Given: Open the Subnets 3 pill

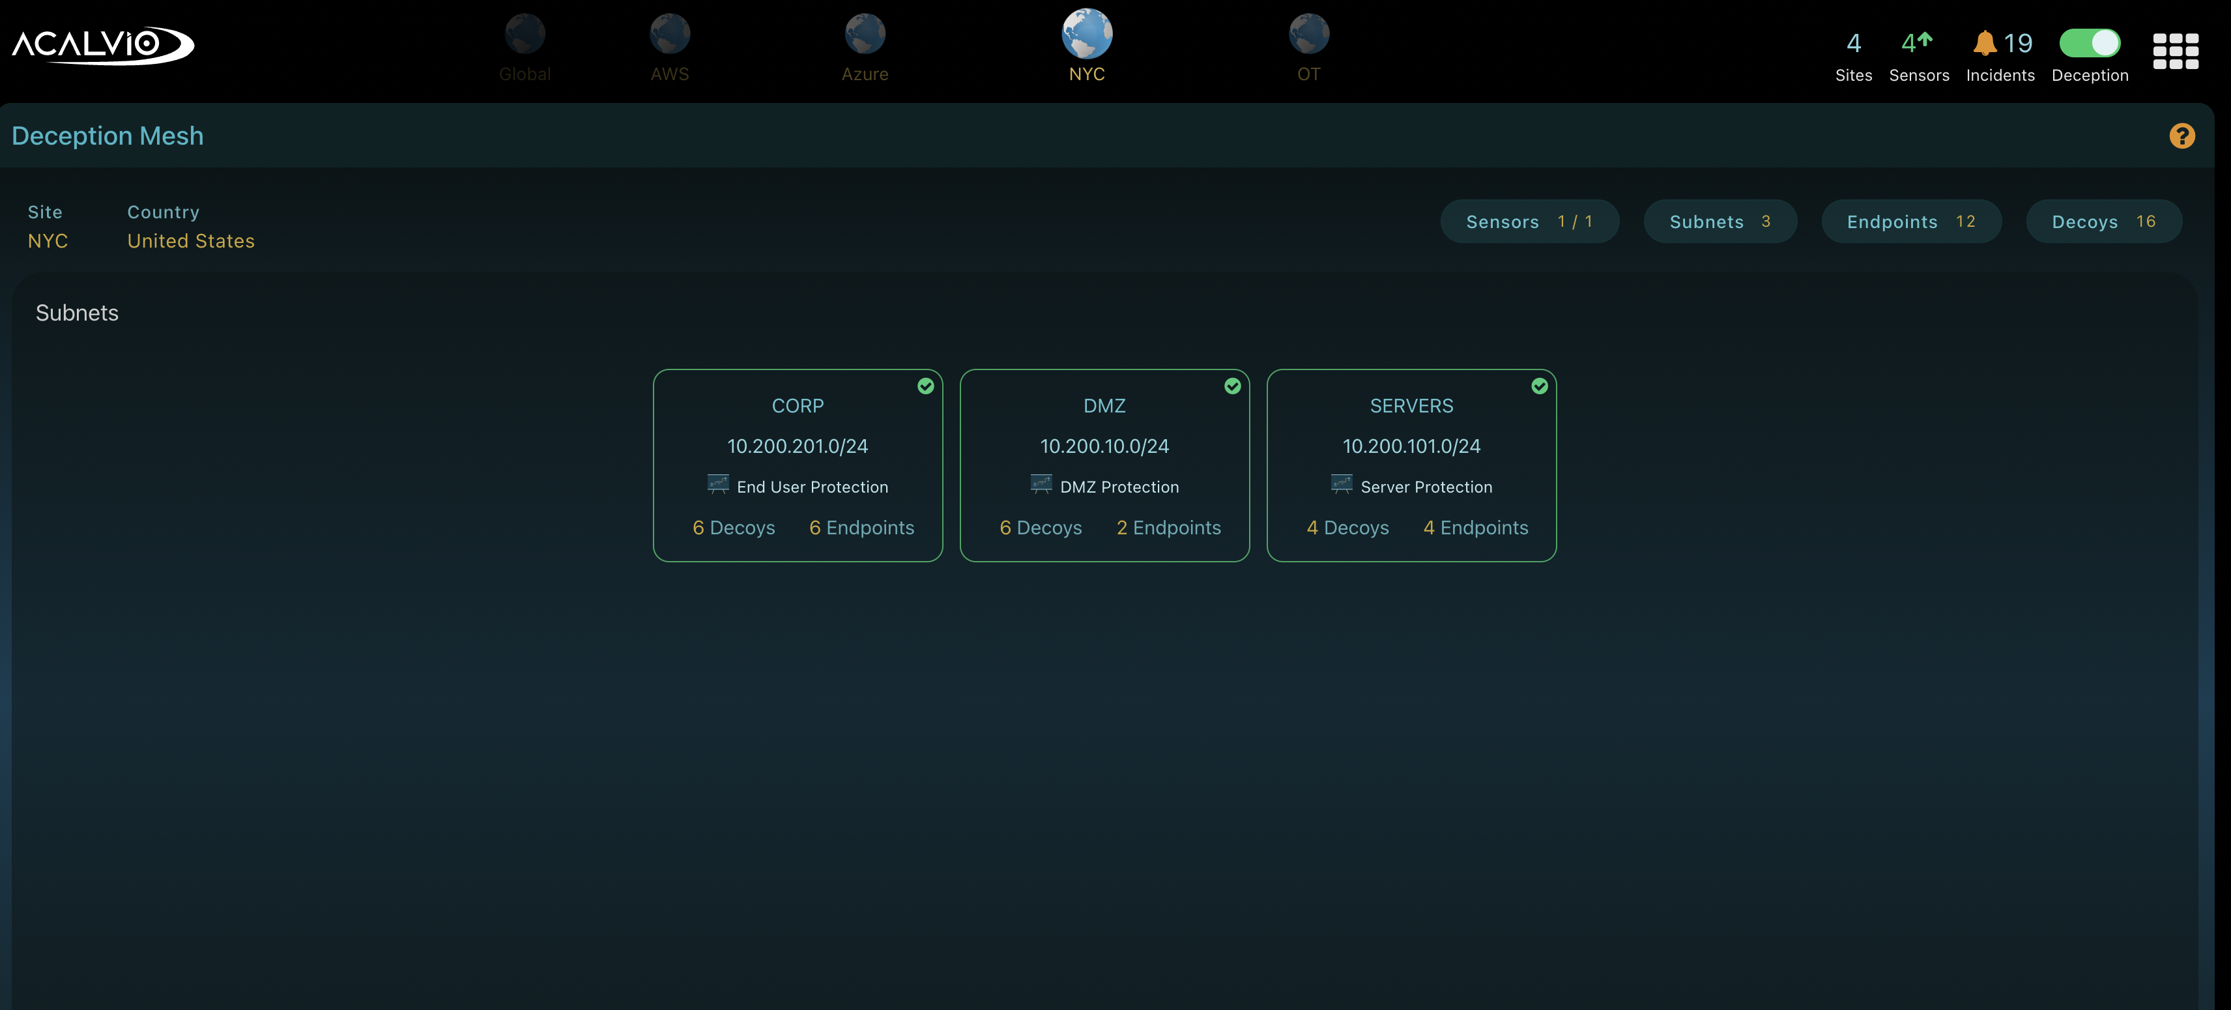Looking at the screenshot, I should point(1720,222).
